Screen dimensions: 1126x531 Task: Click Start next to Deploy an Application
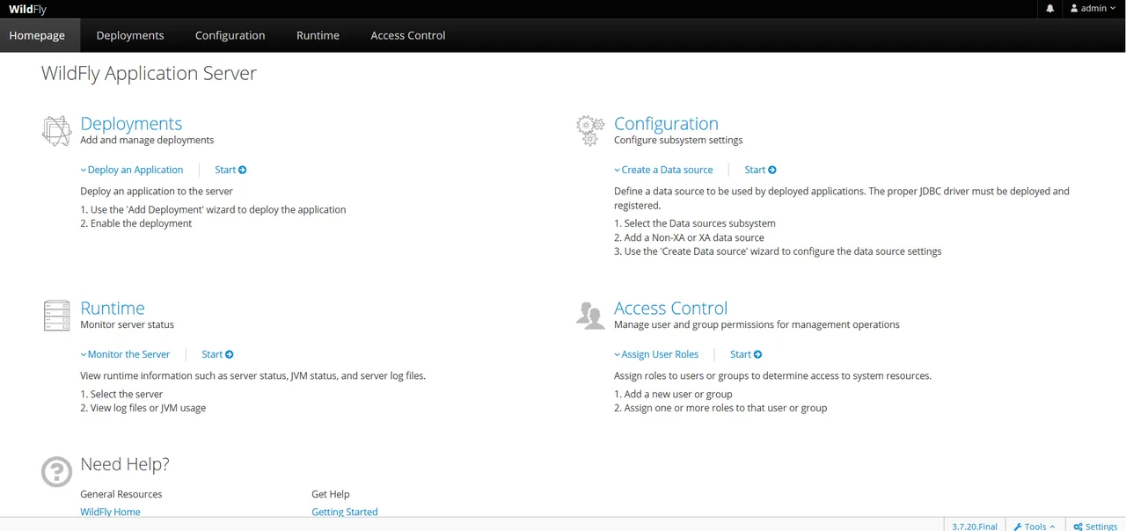[x=230, y=170]
